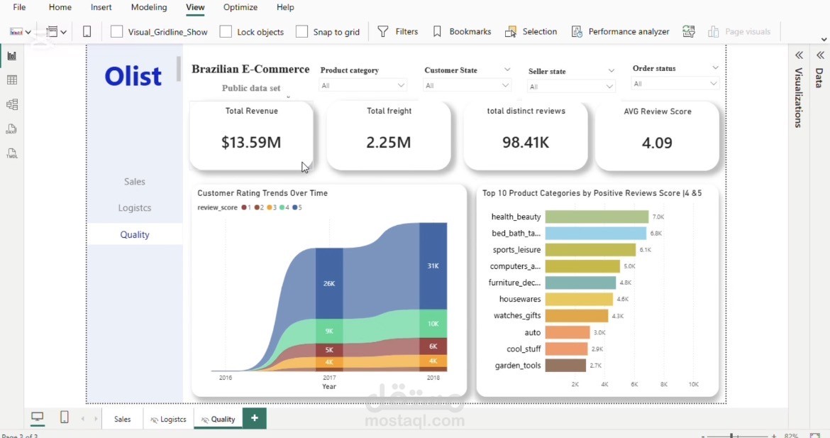This screenshot has width=830, height=438.
Task: Switch to the Modeling ribbon tab
Action: [149, 7]
